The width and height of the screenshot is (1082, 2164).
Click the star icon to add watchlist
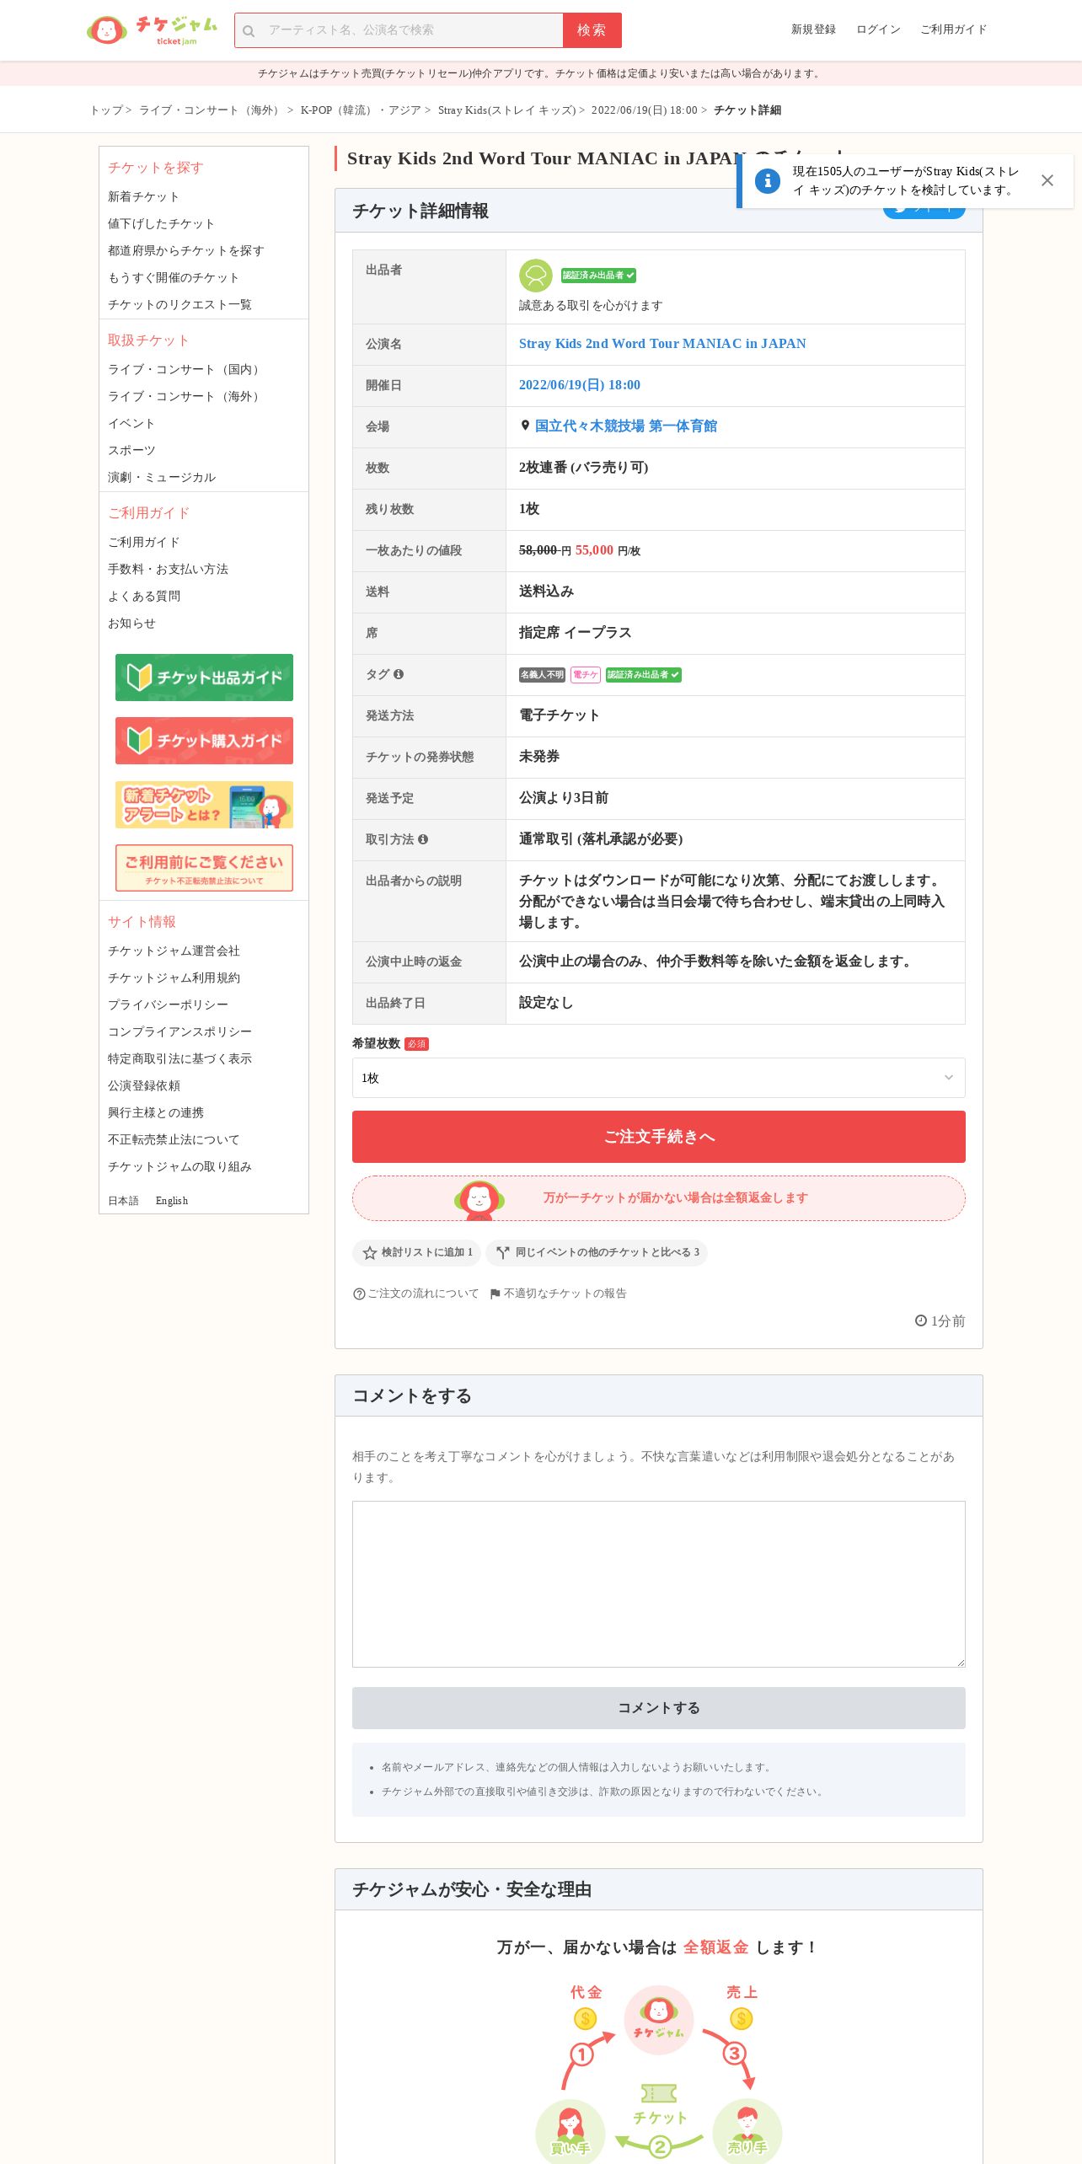coord(369,1252)
